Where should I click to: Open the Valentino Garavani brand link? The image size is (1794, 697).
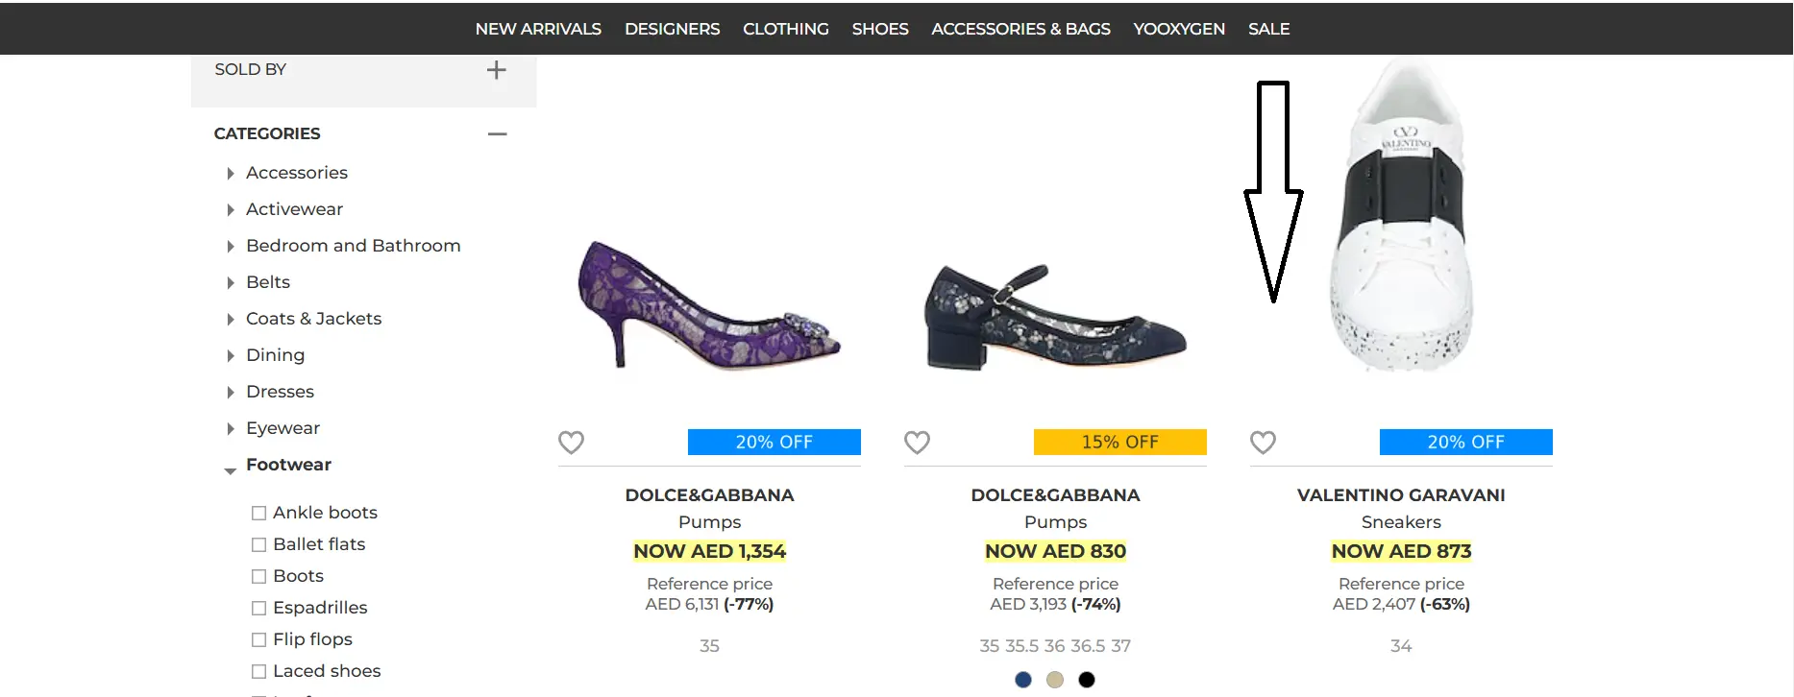point(1401,495)
